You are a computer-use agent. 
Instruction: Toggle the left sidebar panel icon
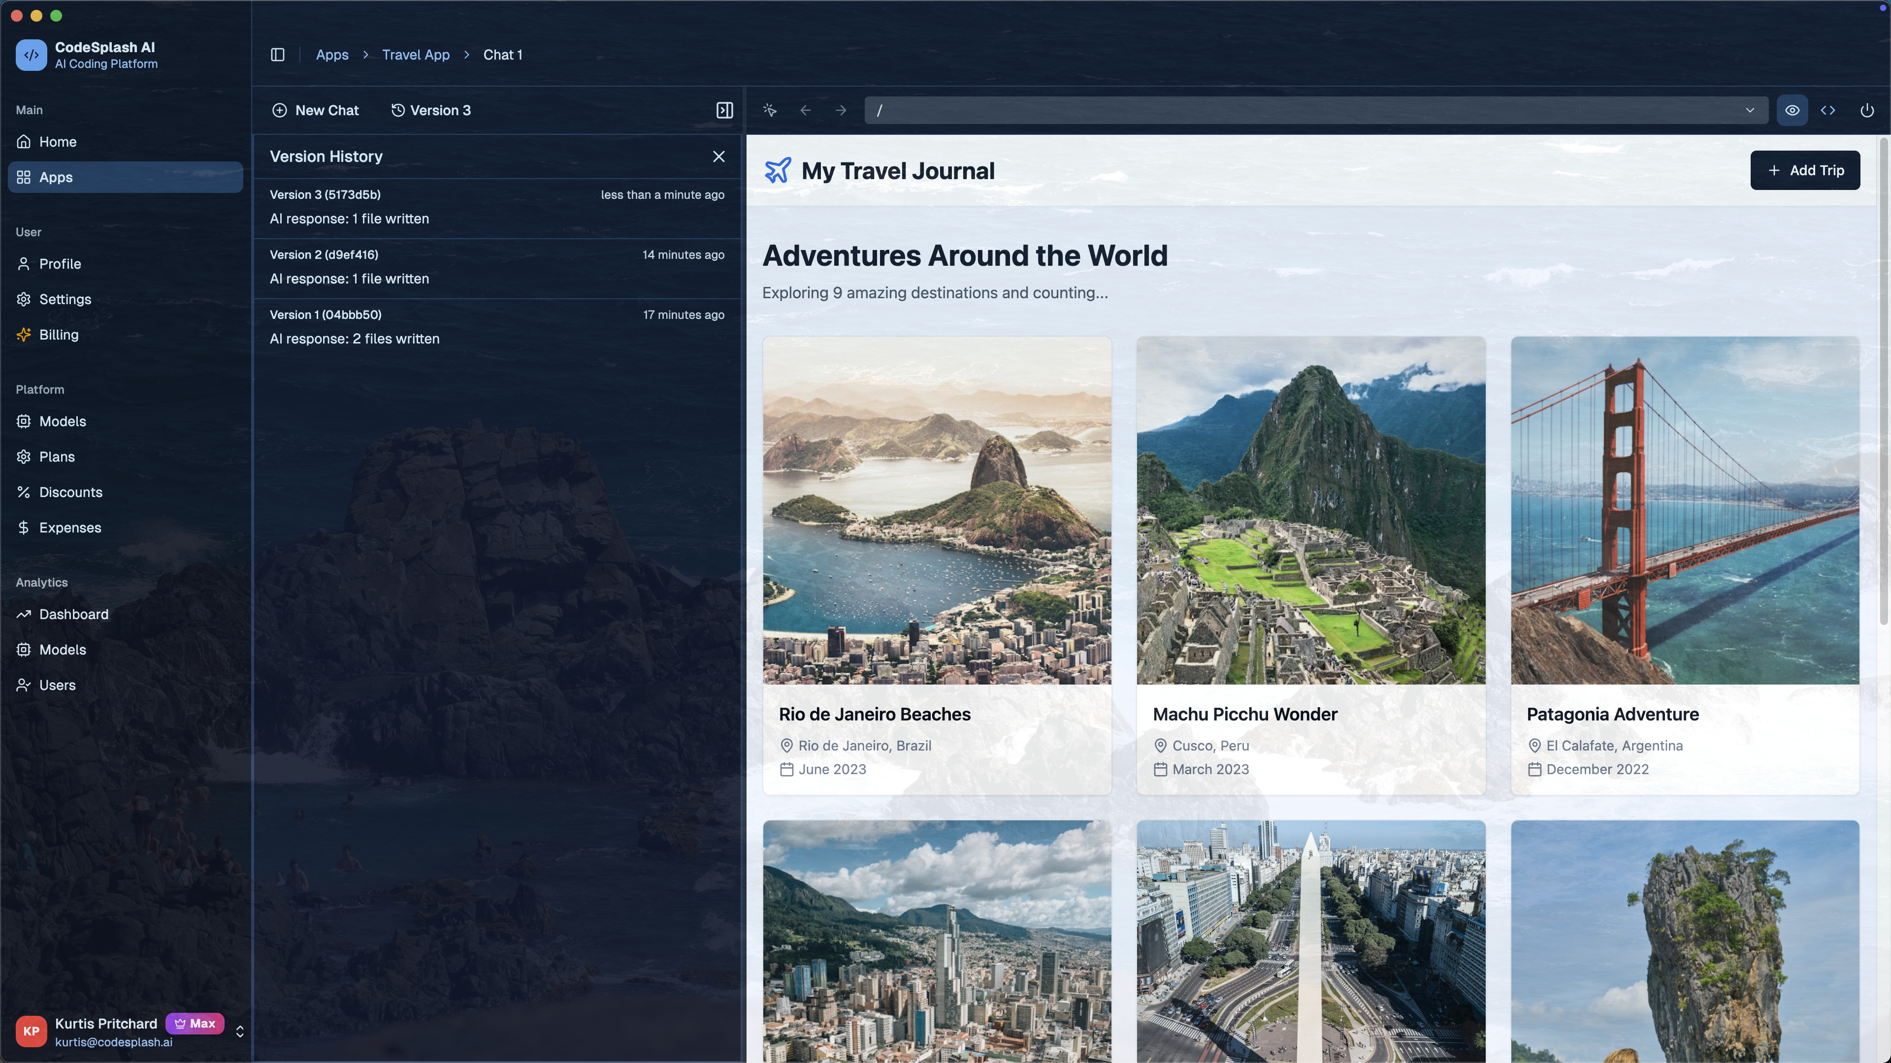277,55
